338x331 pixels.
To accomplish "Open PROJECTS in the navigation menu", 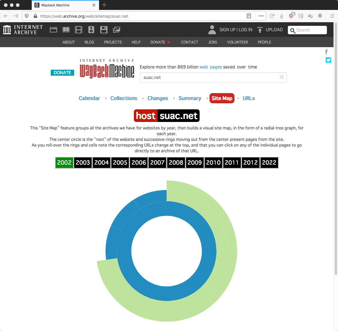I will [x=113, y=42].
